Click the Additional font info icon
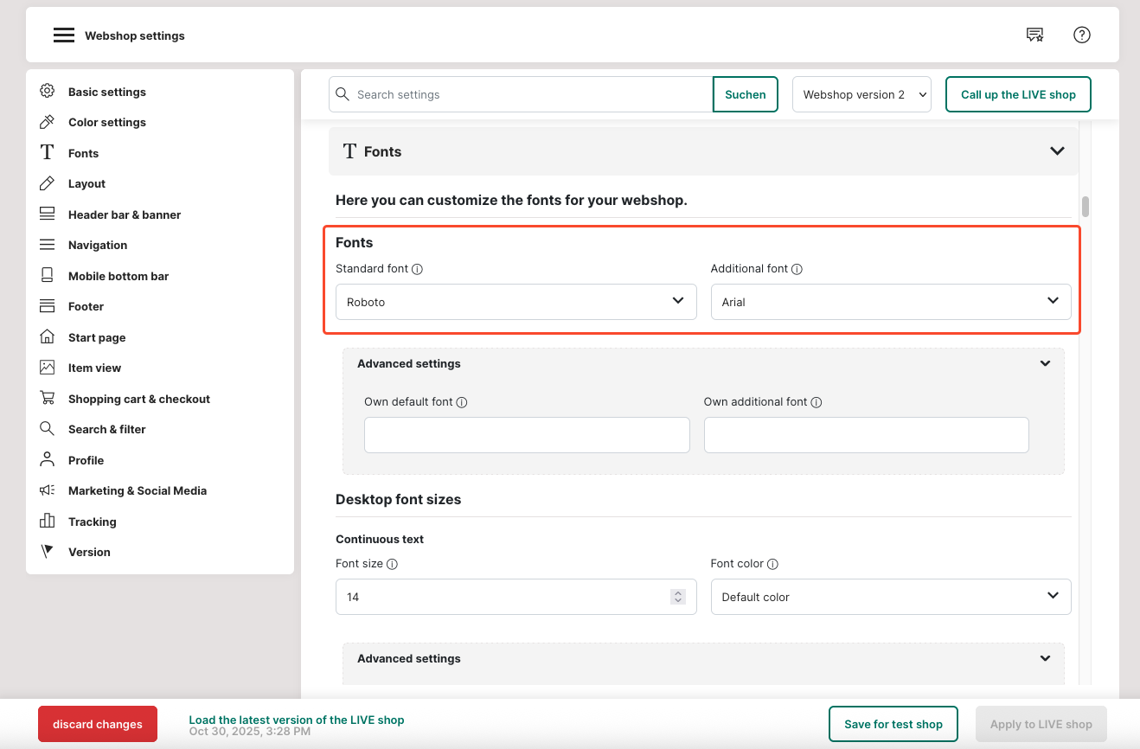1140x749 pixels. tap(797, 269)
